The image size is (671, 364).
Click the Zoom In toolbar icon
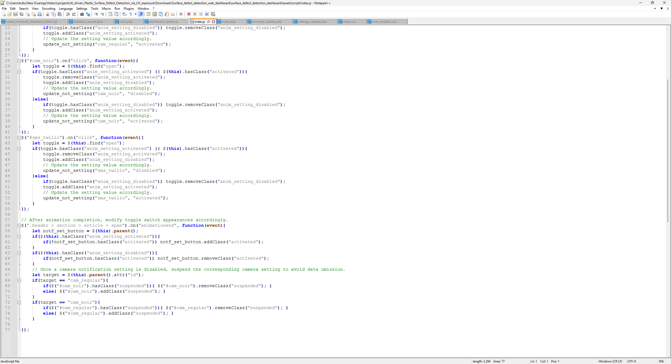(x=96, y=14)
